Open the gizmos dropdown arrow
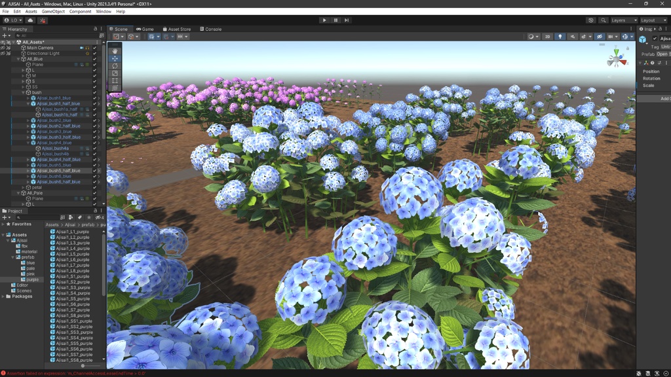Viewport: 671px width, 377px height. click(632, 37)
